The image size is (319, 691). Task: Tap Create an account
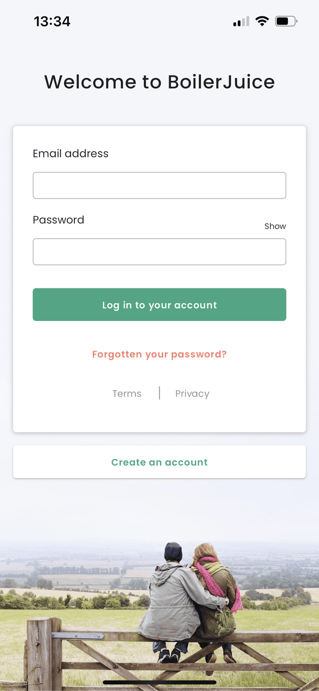[x=159, y=462]
